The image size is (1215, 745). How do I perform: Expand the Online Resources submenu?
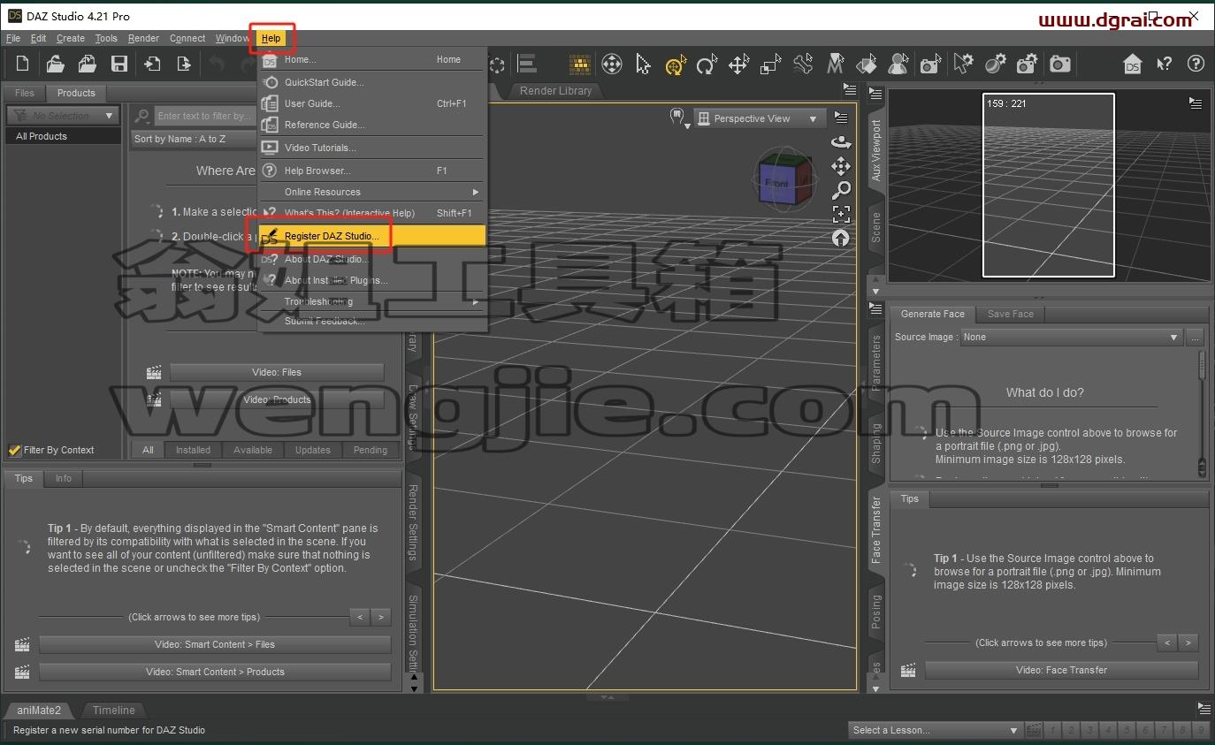[371, 192]
